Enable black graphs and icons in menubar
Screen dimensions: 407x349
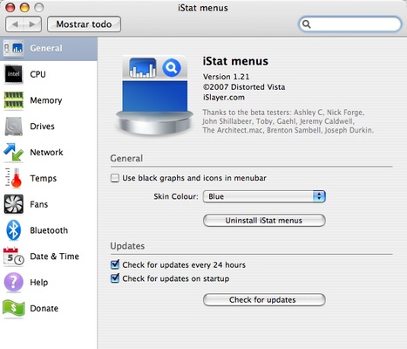pos(115,178)
